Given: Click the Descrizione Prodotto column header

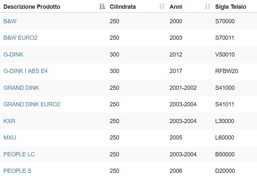Looking at the screenshot, I should click(32, 7).
